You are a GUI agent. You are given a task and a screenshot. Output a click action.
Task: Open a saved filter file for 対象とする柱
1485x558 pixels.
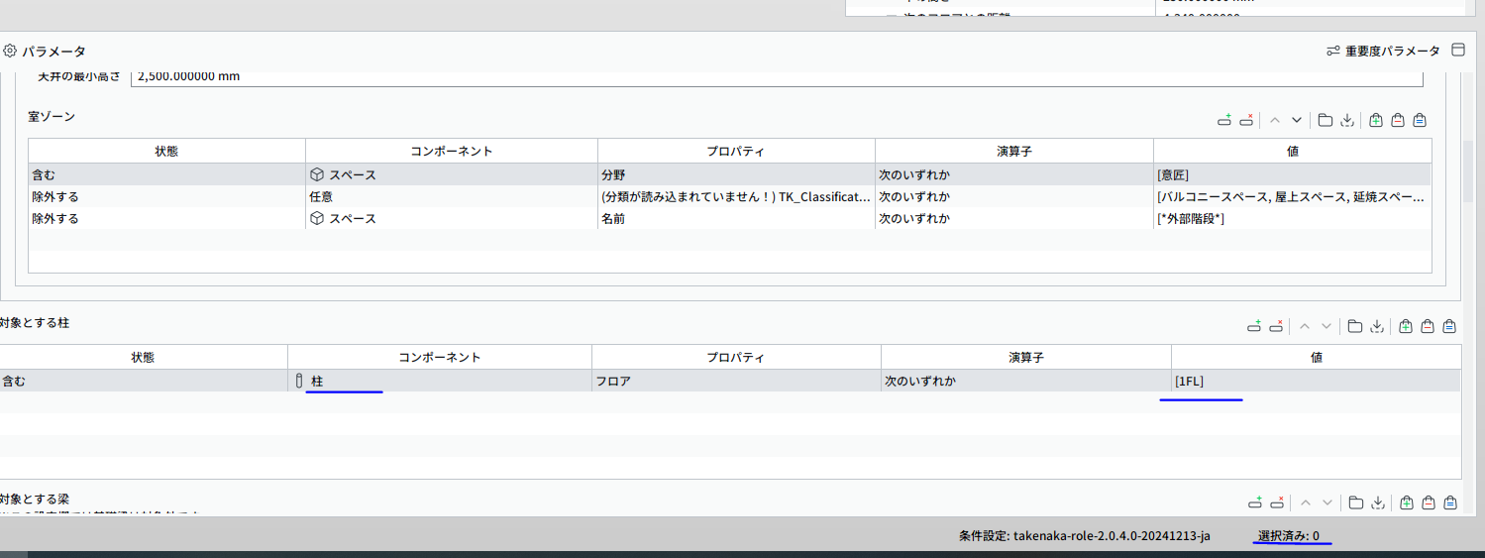point(1355,326)
